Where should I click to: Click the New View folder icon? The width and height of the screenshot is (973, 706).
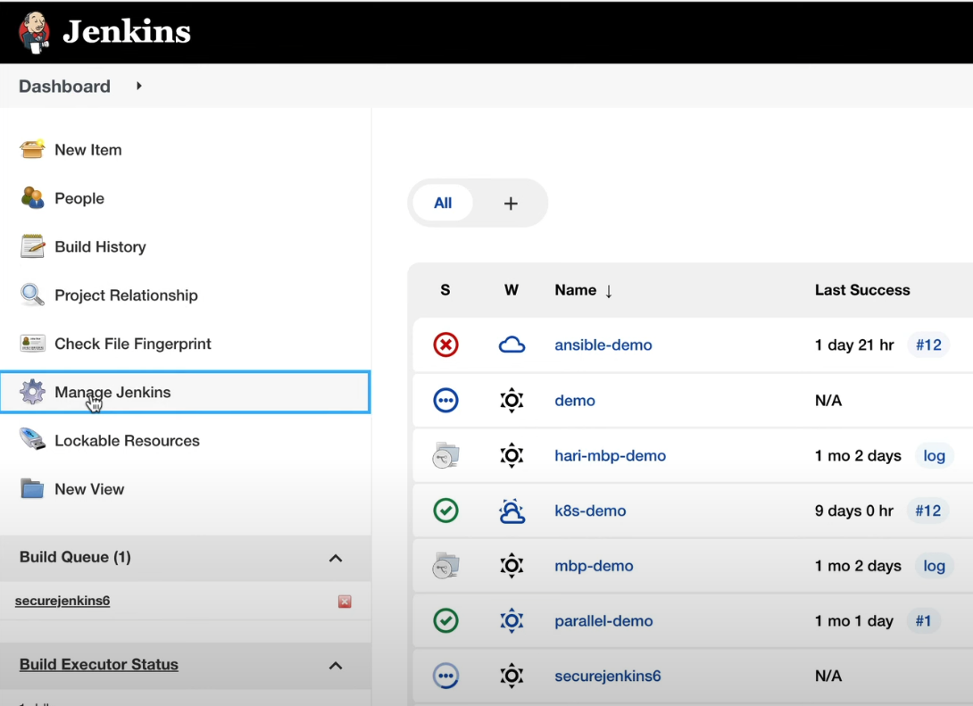click(x=32, y=489)
